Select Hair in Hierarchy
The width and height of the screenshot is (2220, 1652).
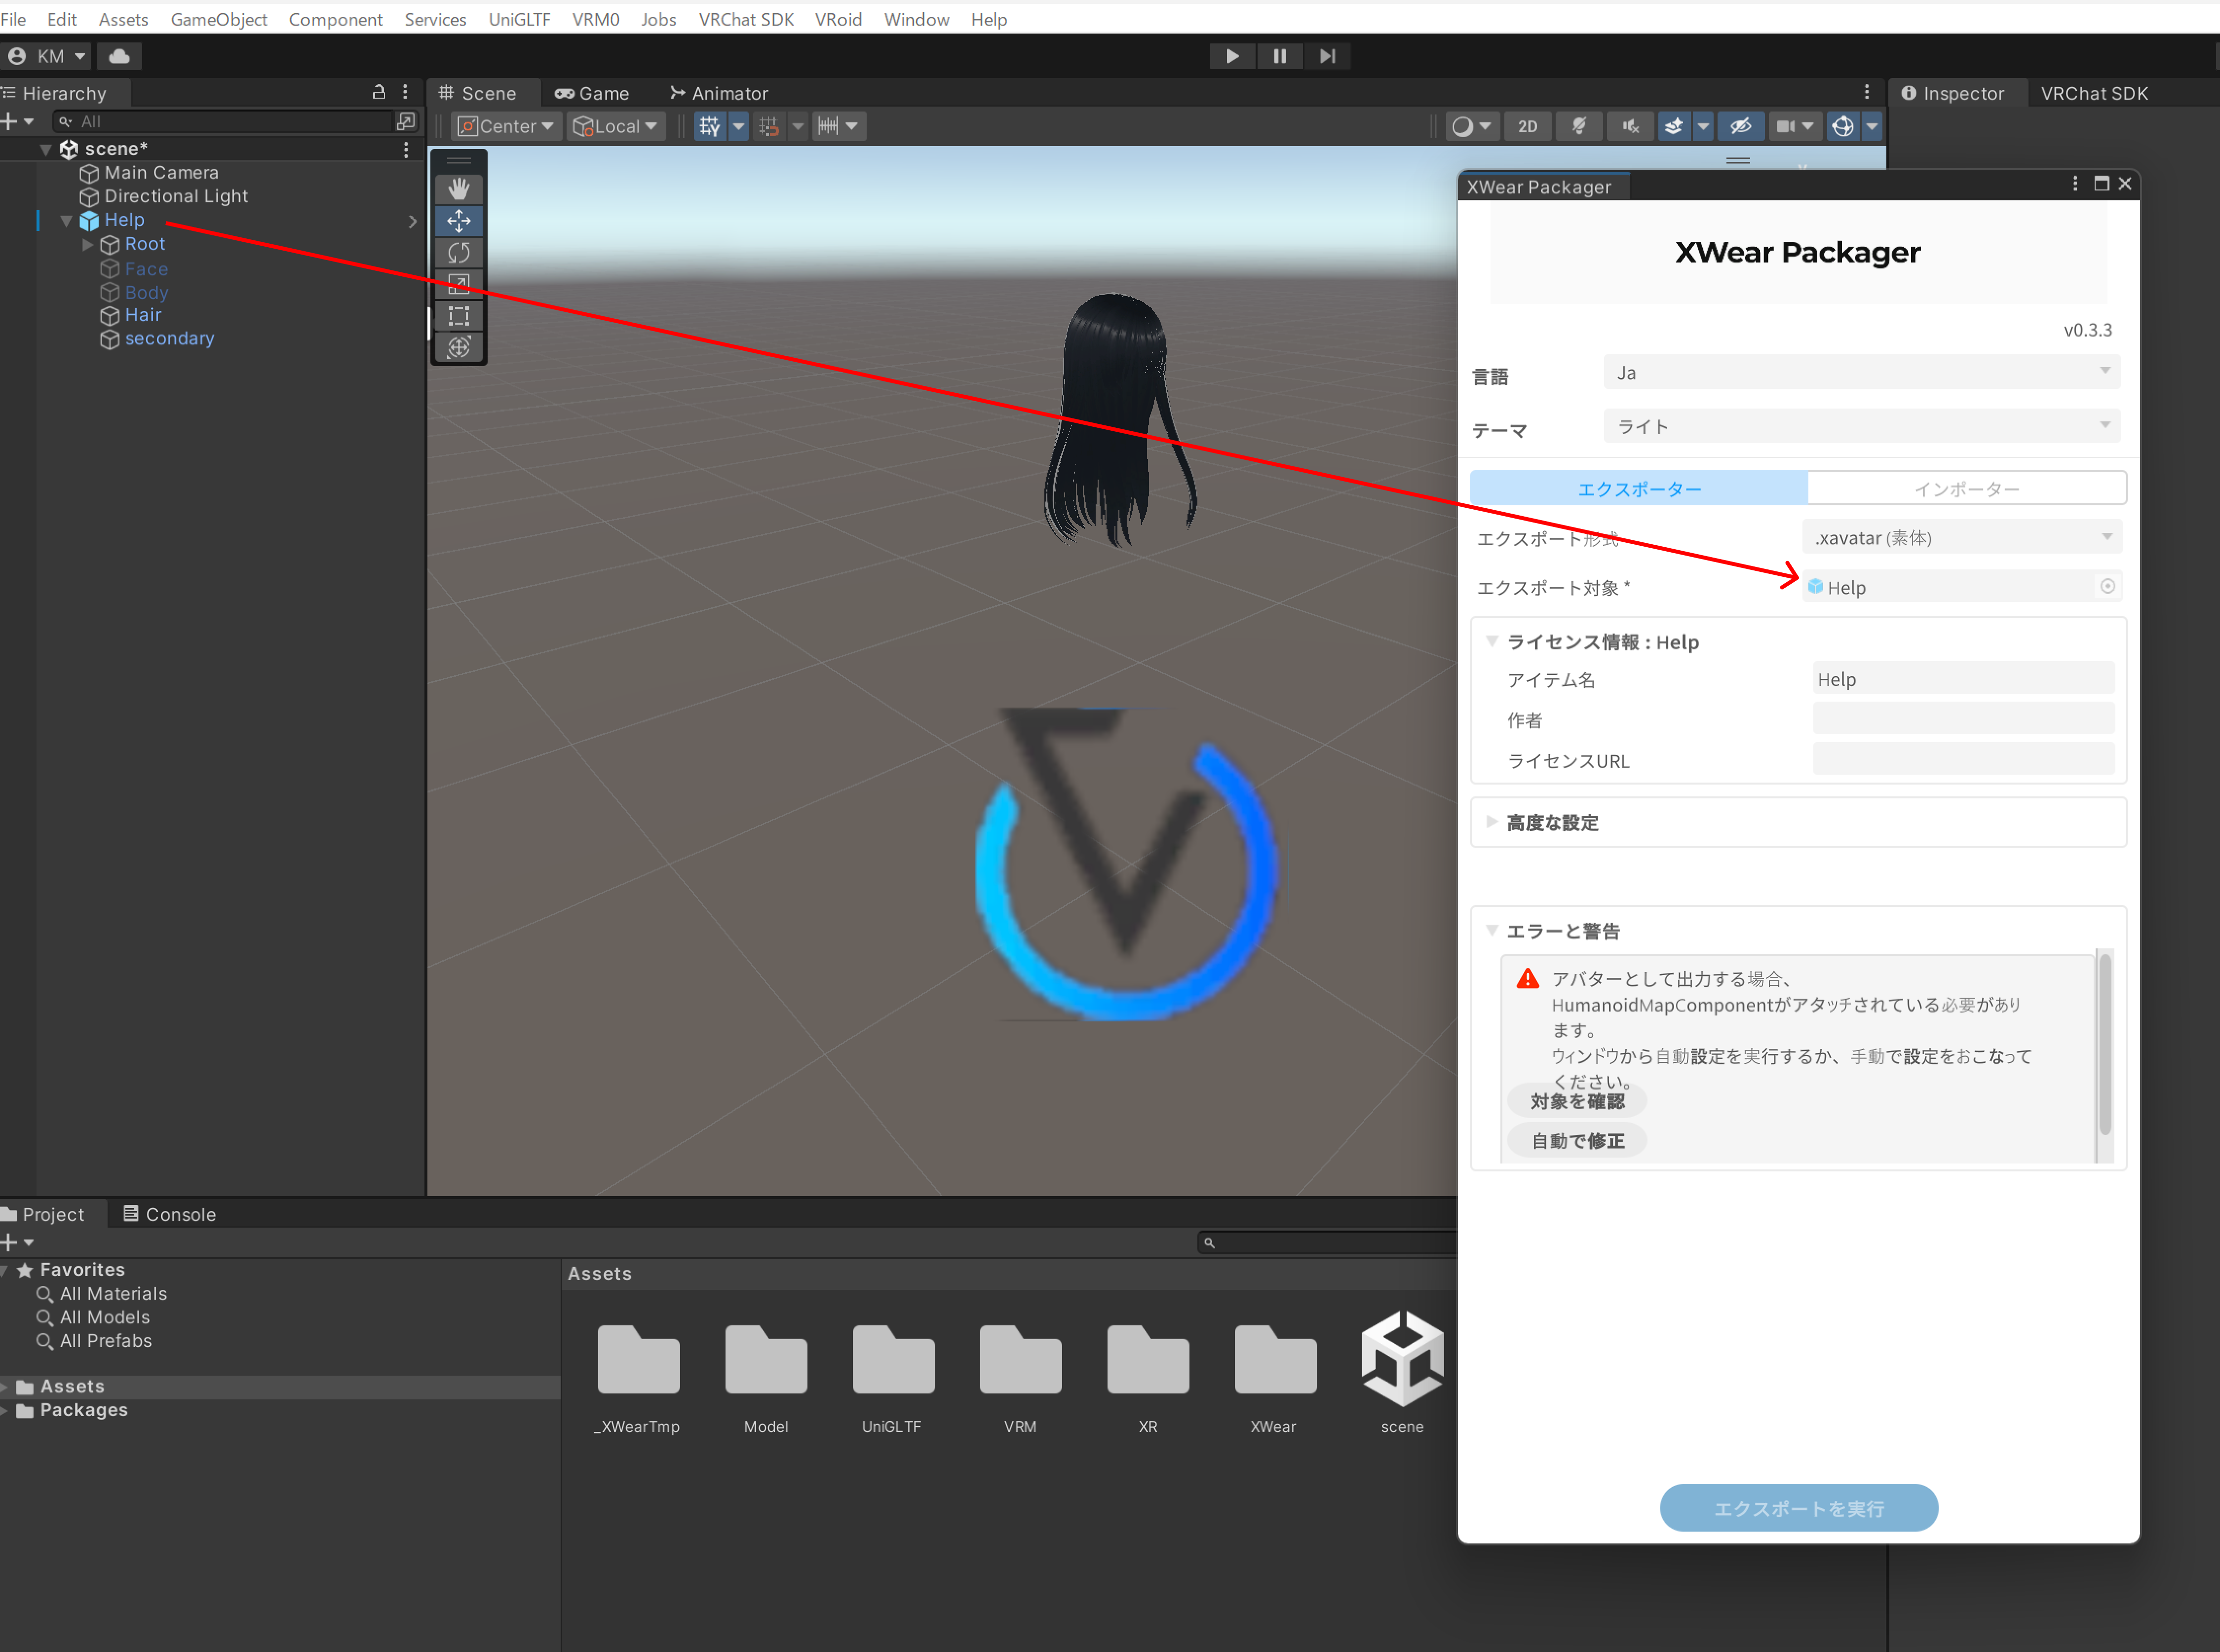[142, 315]
